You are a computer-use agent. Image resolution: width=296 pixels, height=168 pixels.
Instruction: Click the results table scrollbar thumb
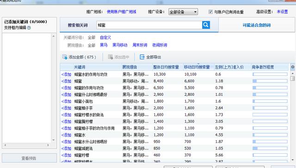[293, 78]
